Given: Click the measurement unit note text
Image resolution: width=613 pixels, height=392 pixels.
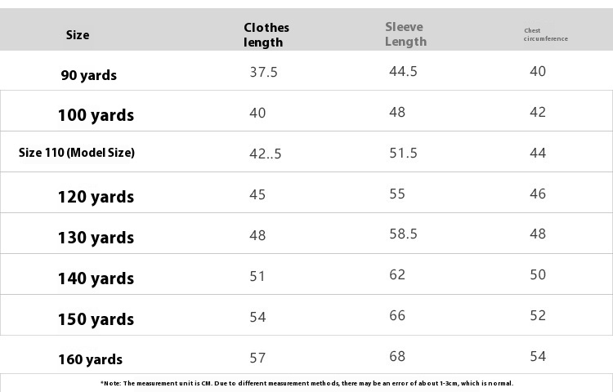Looking at the screenshot, I should tap(306, 383).
